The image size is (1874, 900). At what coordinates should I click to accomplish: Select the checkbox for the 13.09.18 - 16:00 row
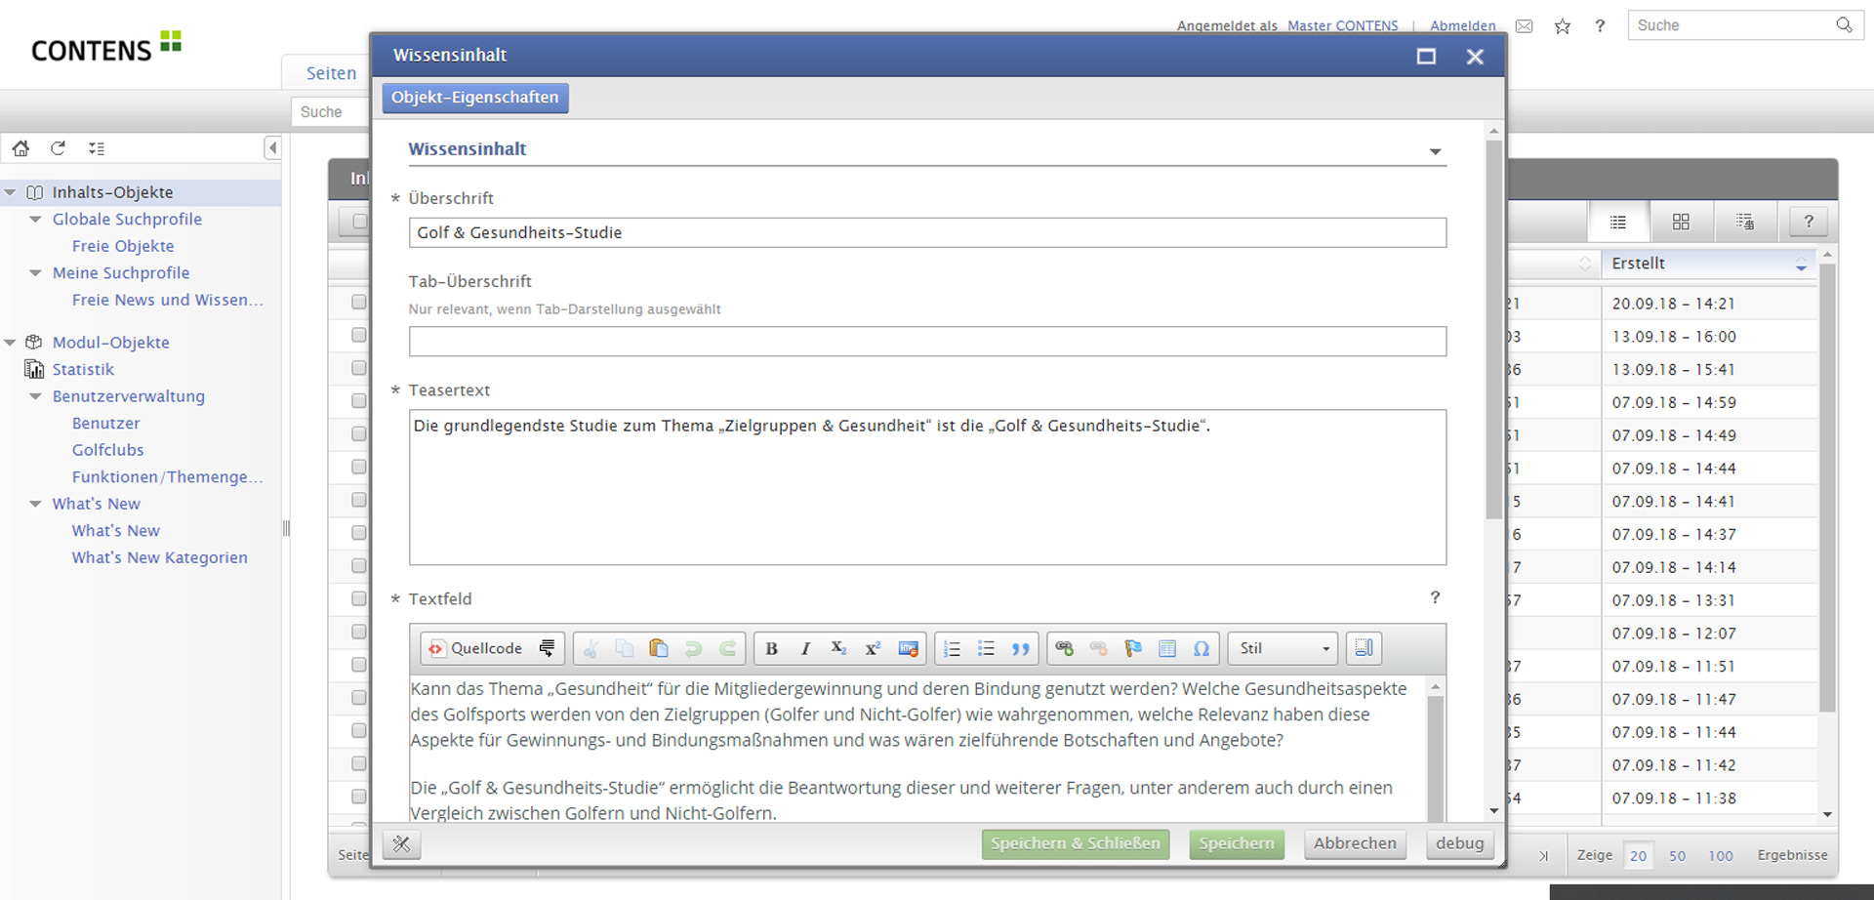point(359,336)
